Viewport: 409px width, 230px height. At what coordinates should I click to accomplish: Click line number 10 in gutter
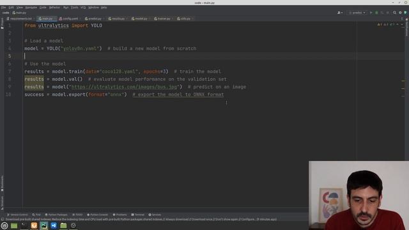pos(8,95)
